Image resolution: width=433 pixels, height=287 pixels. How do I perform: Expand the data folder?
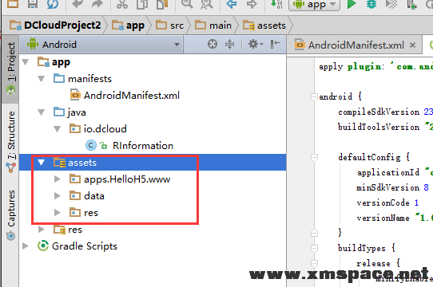58,196
